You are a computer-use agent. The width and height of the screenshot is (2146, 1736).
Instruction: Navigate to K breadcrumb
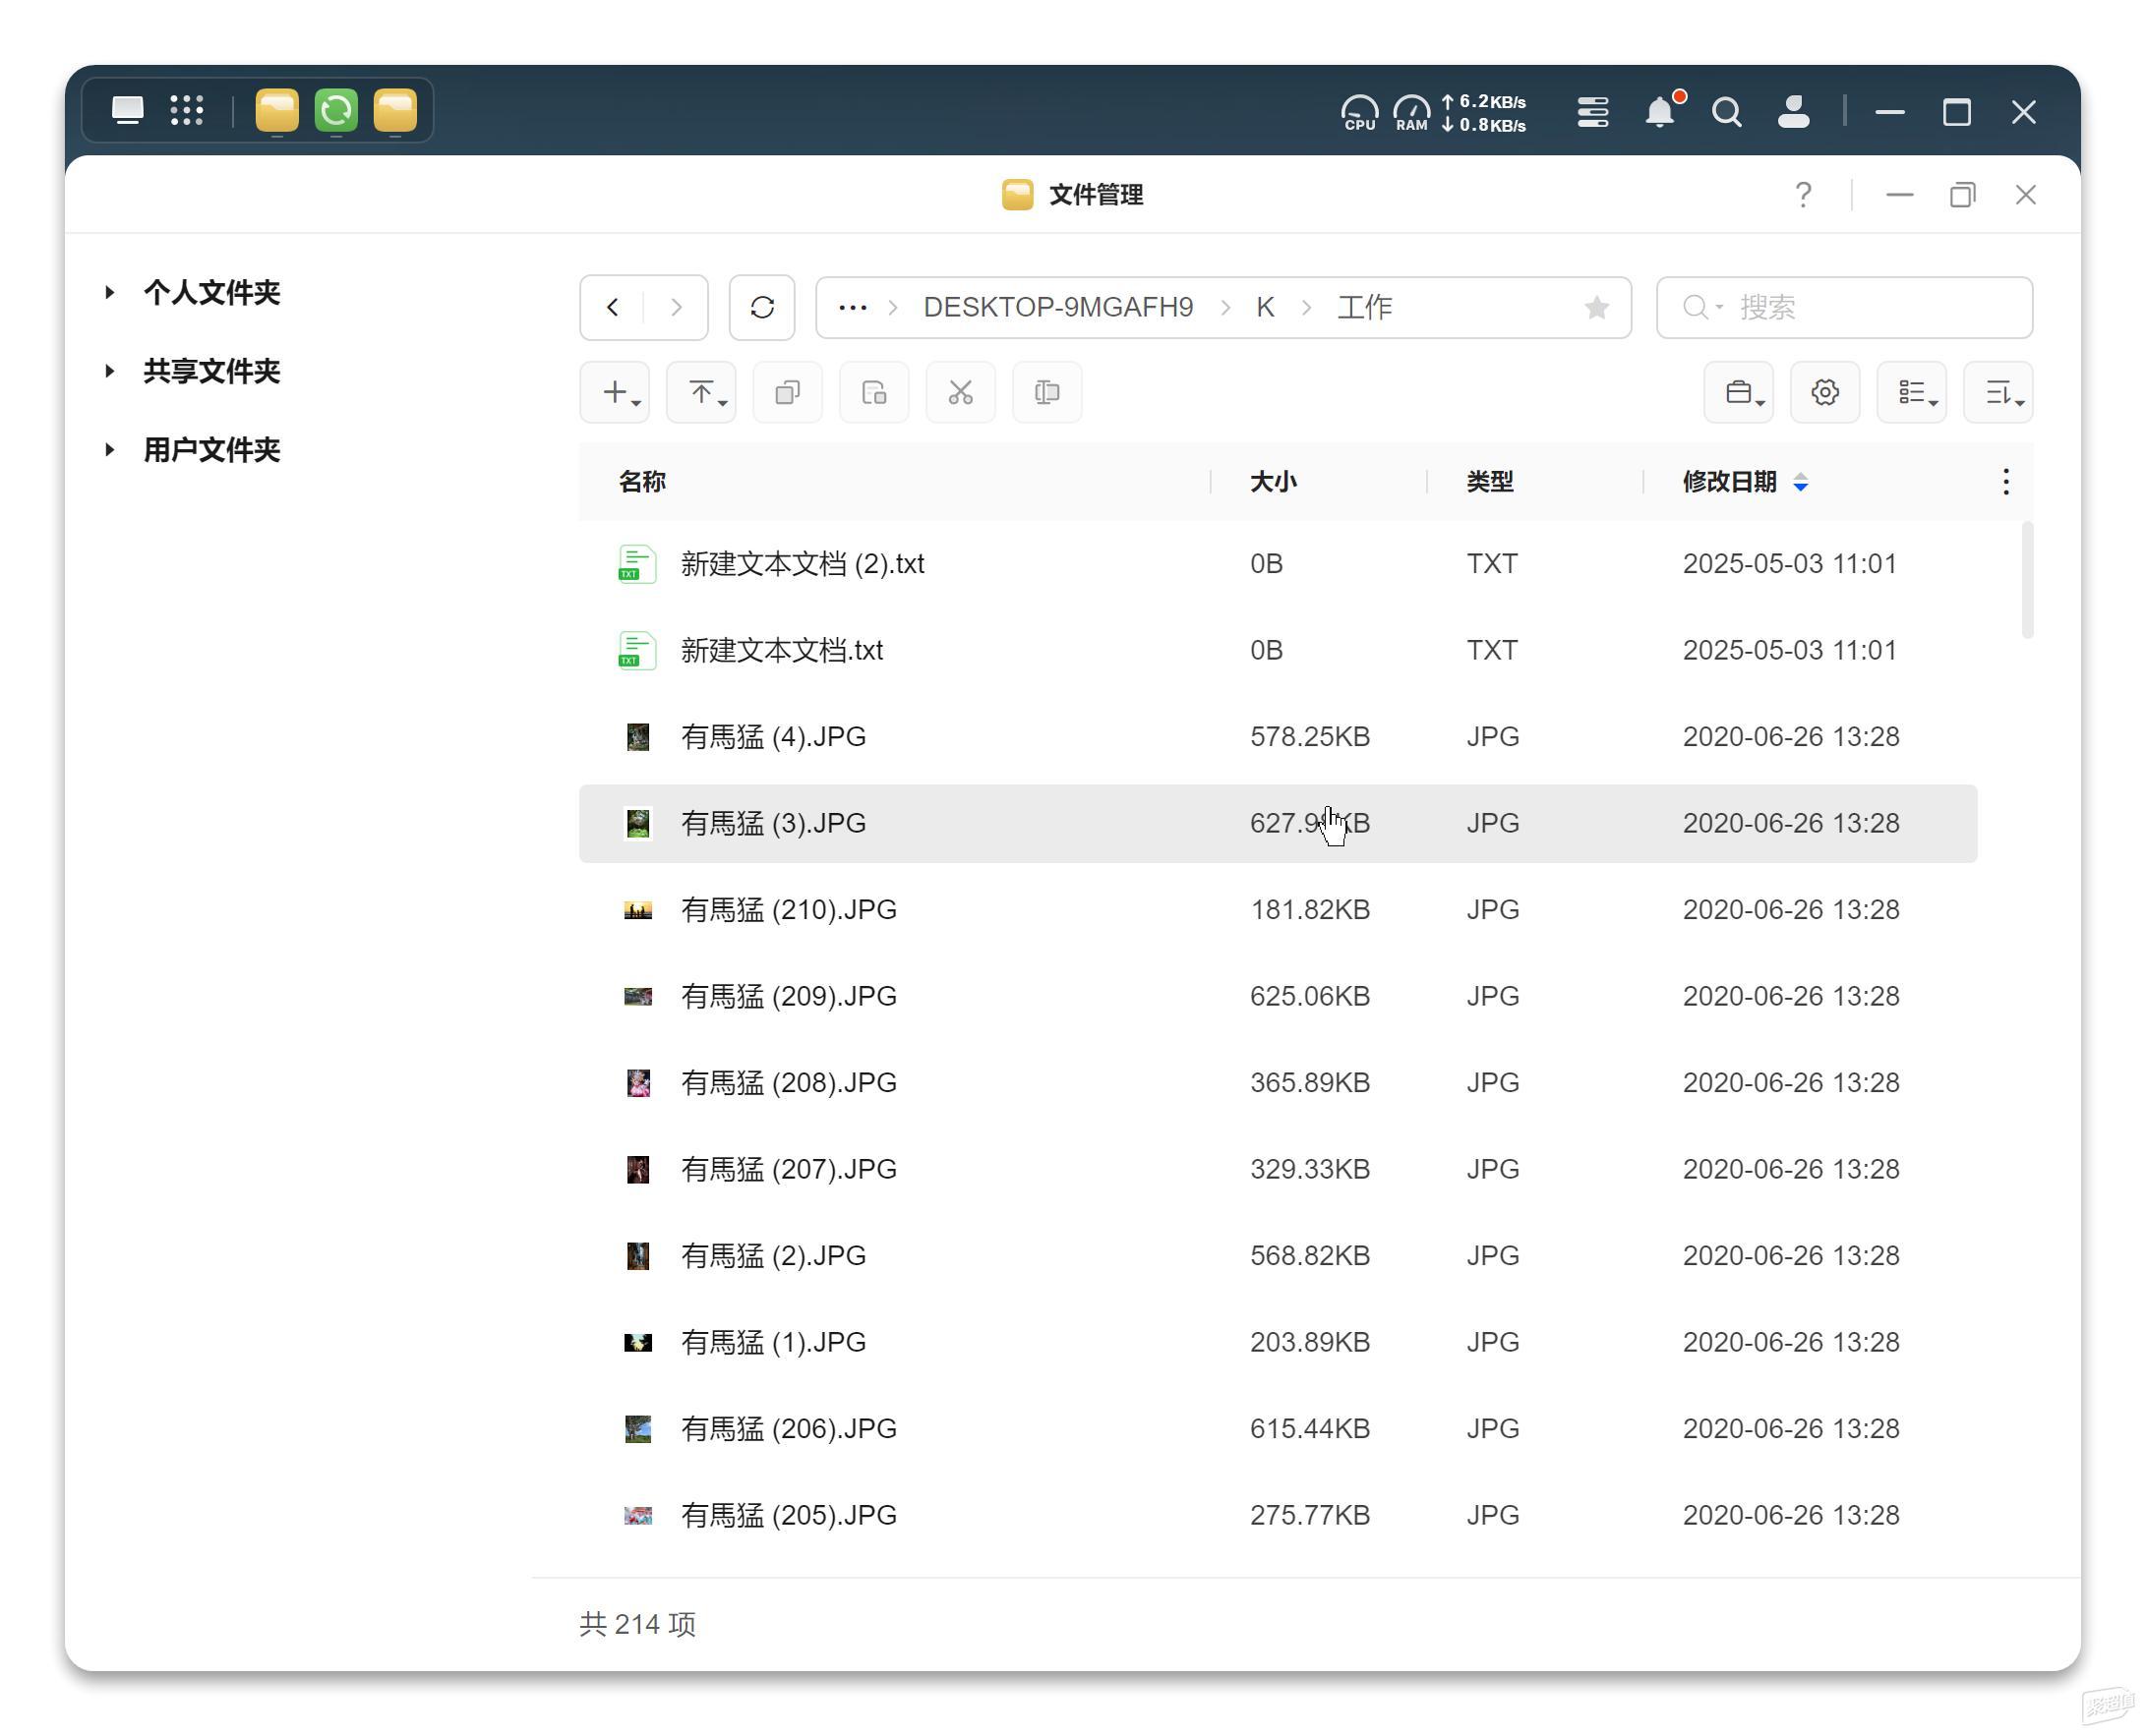[1265, 307]
